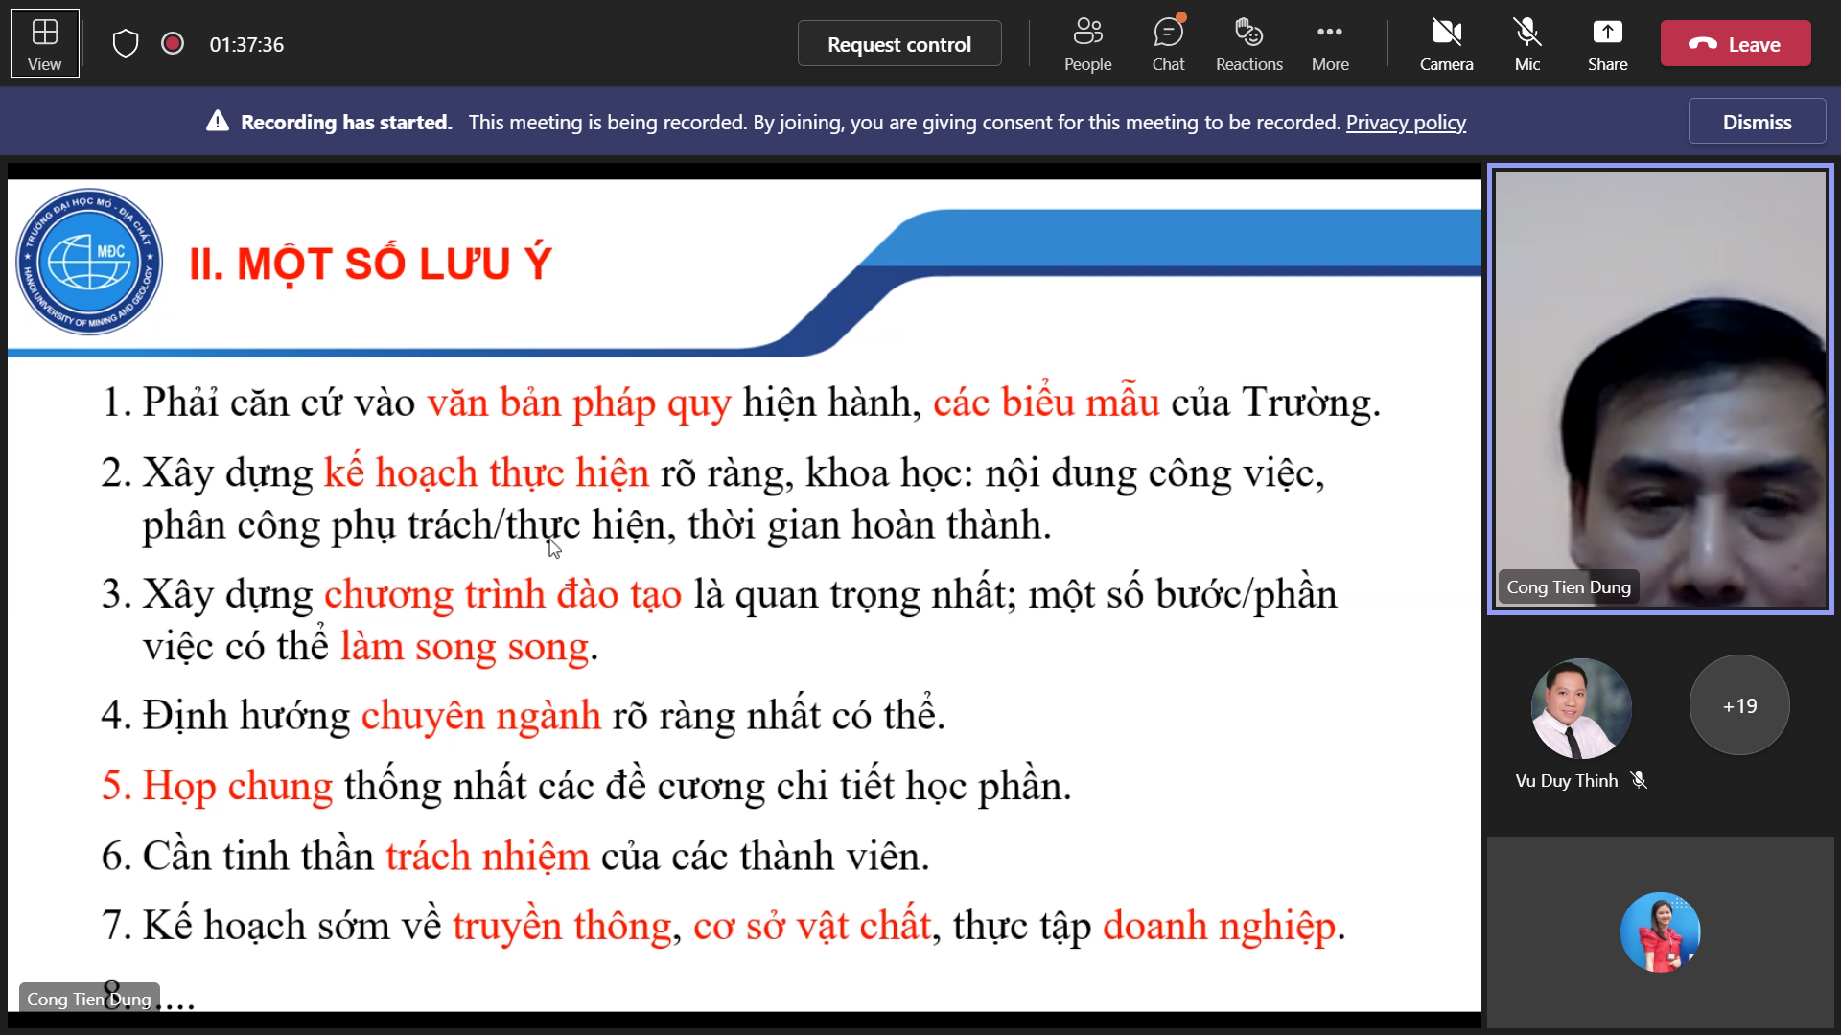This screenshot has height=1035, width=1841.
Task: Click Vu Duy Thinh name label
Action: 1566,781
